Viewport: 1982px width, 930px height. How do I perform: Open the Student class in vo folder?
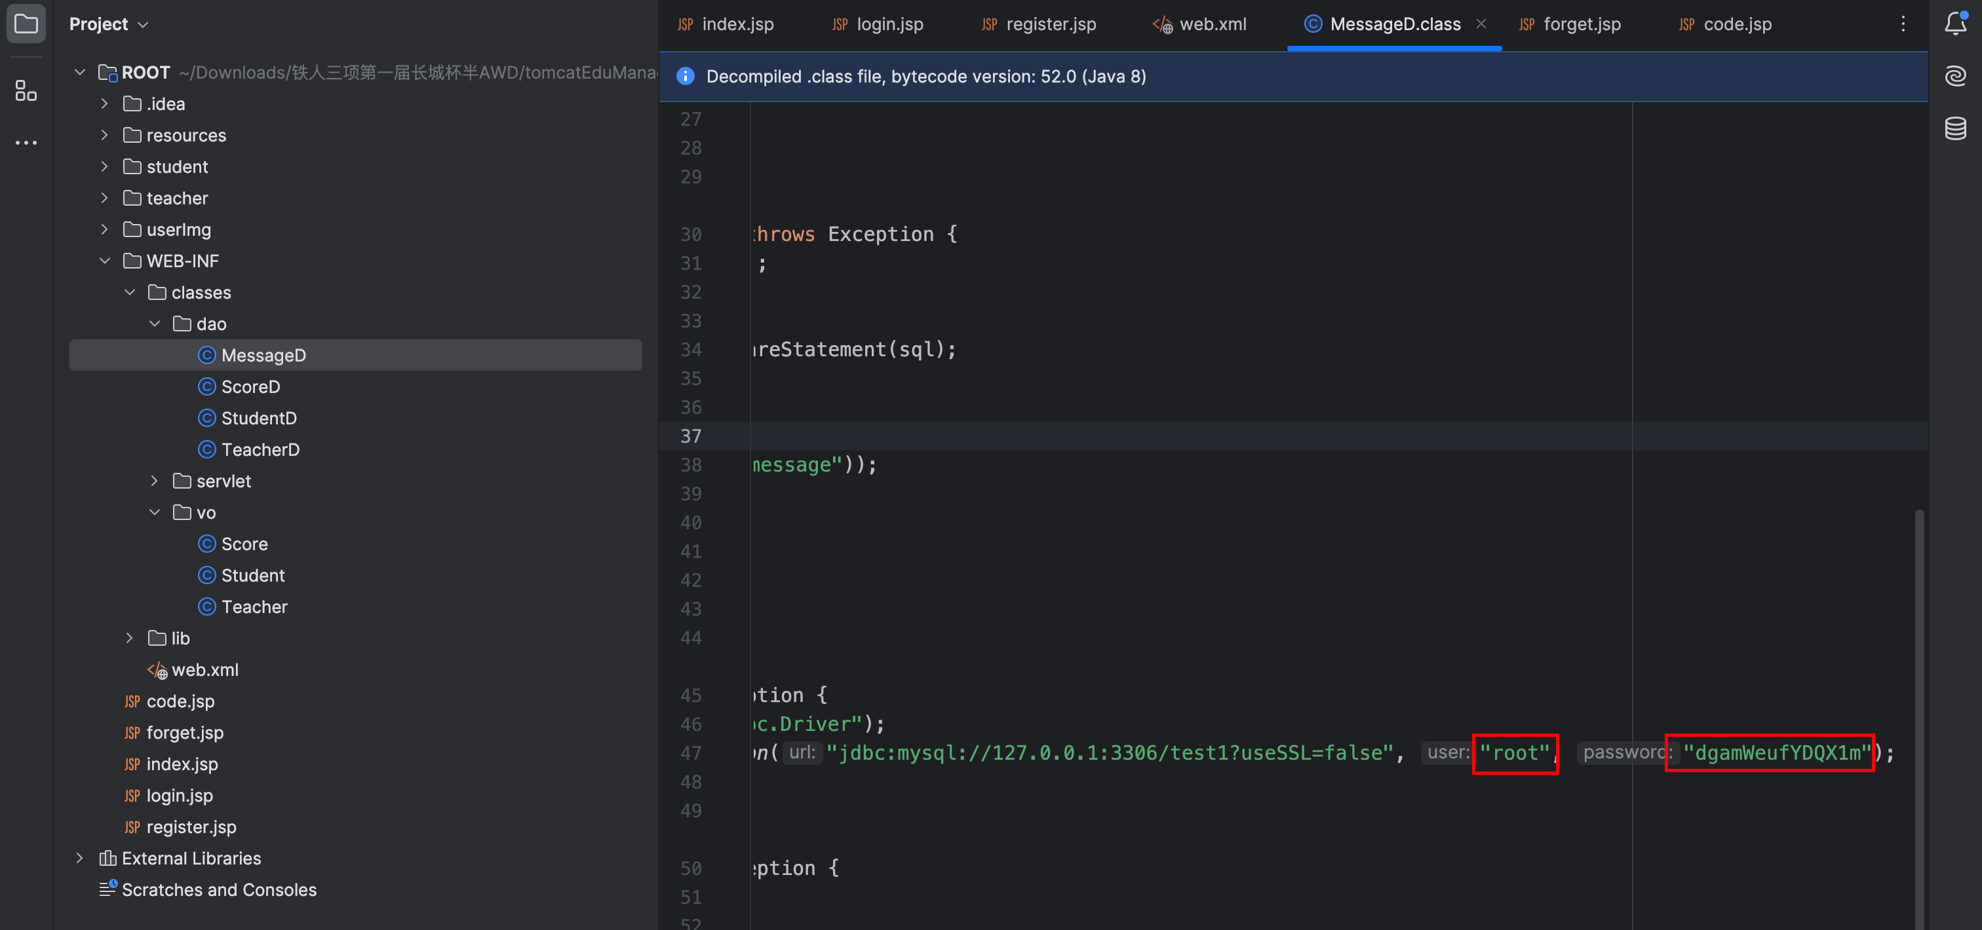coord(252,575)
